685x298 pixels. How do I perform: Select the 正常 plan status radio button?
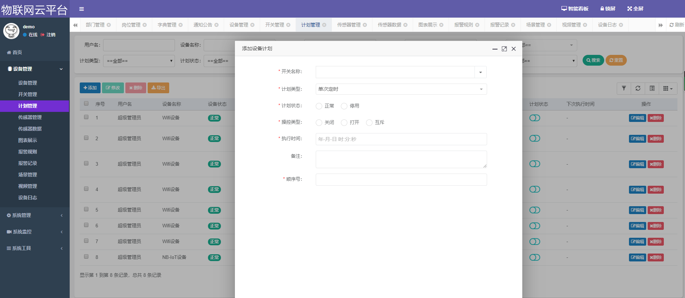coord(319,106)
